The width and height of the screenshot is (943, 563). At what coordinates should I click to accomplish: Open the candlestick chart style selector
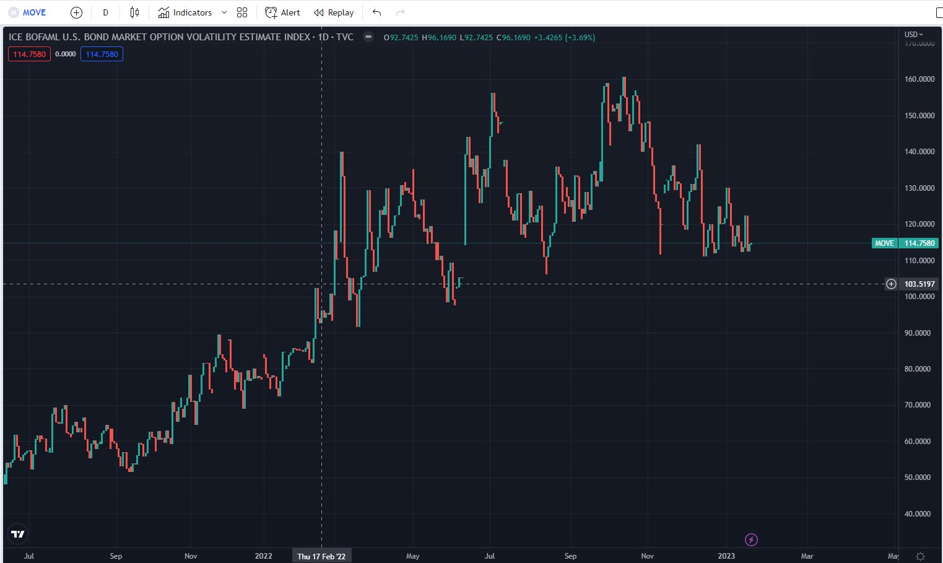click(x=135, y=12)
